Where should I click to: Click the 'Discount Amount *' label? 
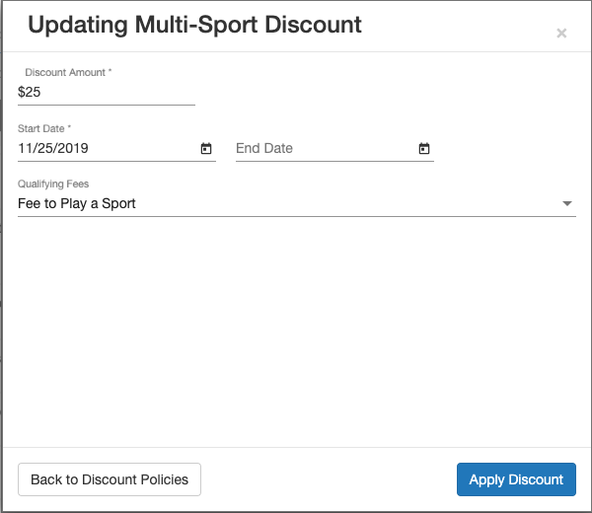click(68, 73)
